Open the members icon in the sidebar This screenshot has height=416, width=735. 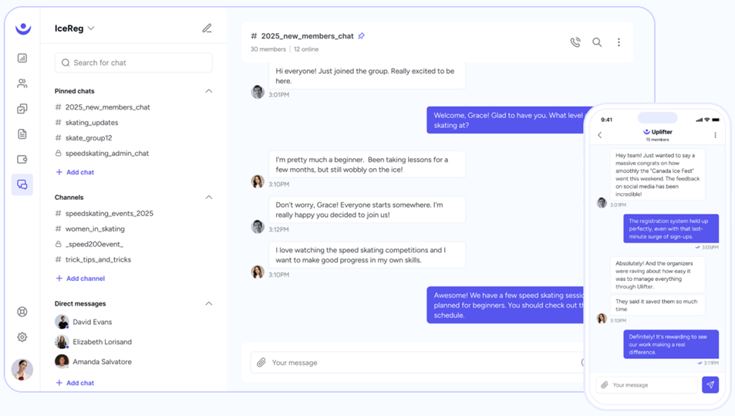click(x=22, y=83)
